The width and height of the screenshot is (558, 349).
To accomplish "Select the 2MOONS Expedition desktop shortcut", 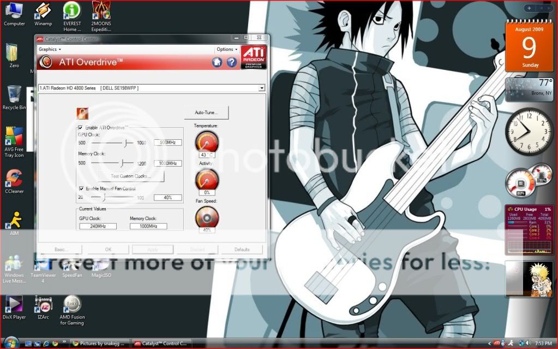I will [x=101, y=17].
